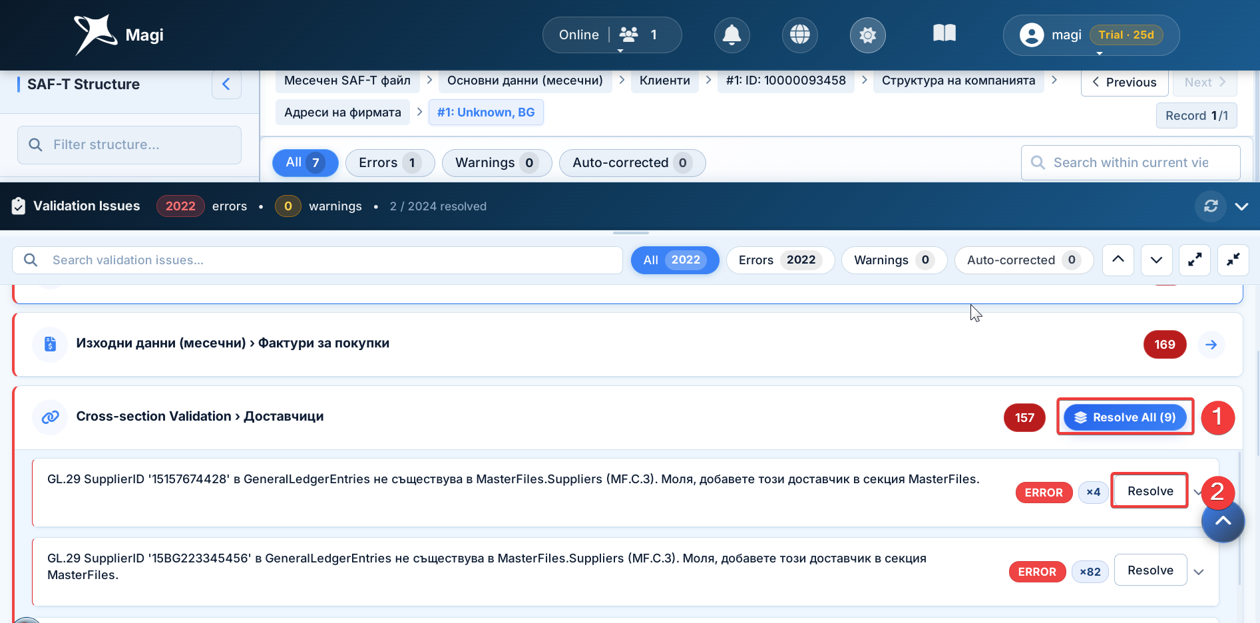The image size is (1260, 623).
Task: Go to Previous record
Action: click(1124, 83)
